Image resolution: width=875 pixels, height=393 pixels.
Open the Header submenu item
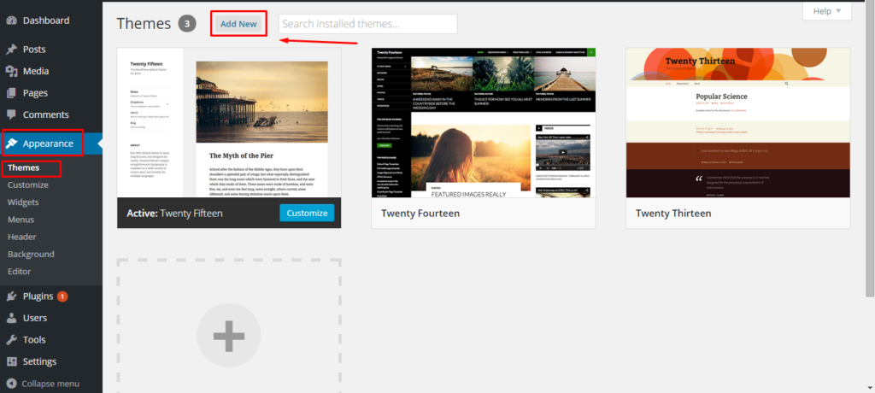22,237
